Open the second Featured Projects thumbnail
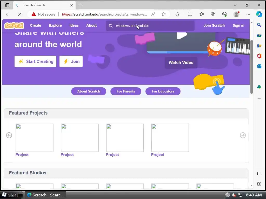The height and width of the screenshot is (199, 266). click(80, 138)
